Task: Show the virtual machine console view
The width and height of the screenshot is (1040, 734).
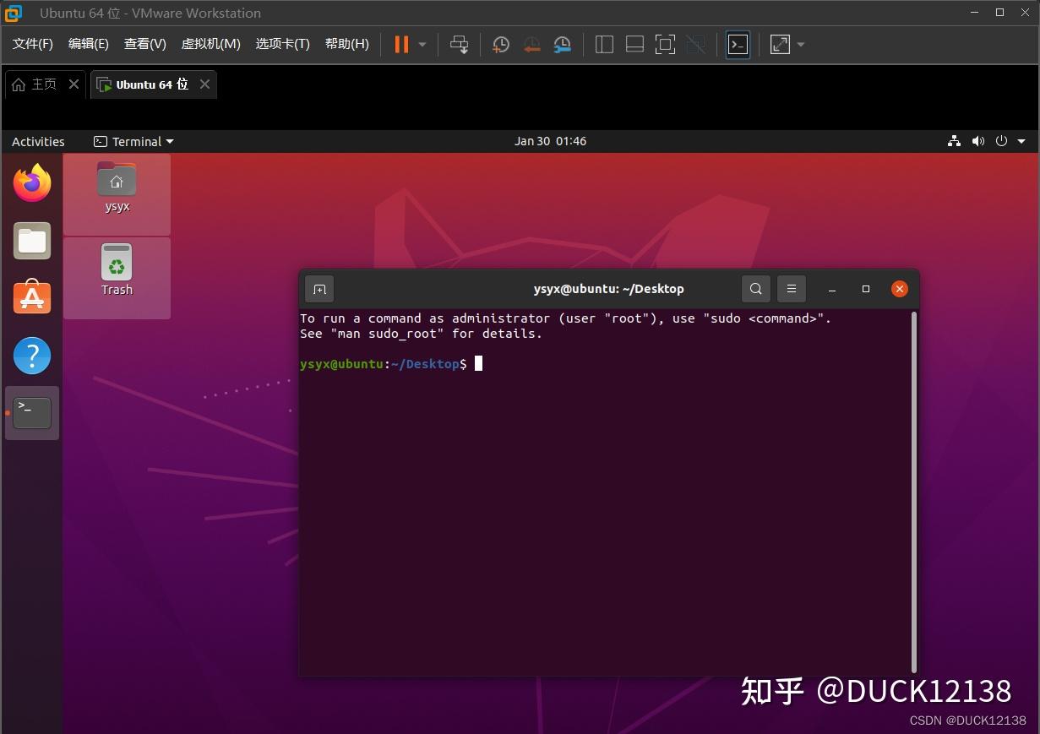Action: click(737, 44)
